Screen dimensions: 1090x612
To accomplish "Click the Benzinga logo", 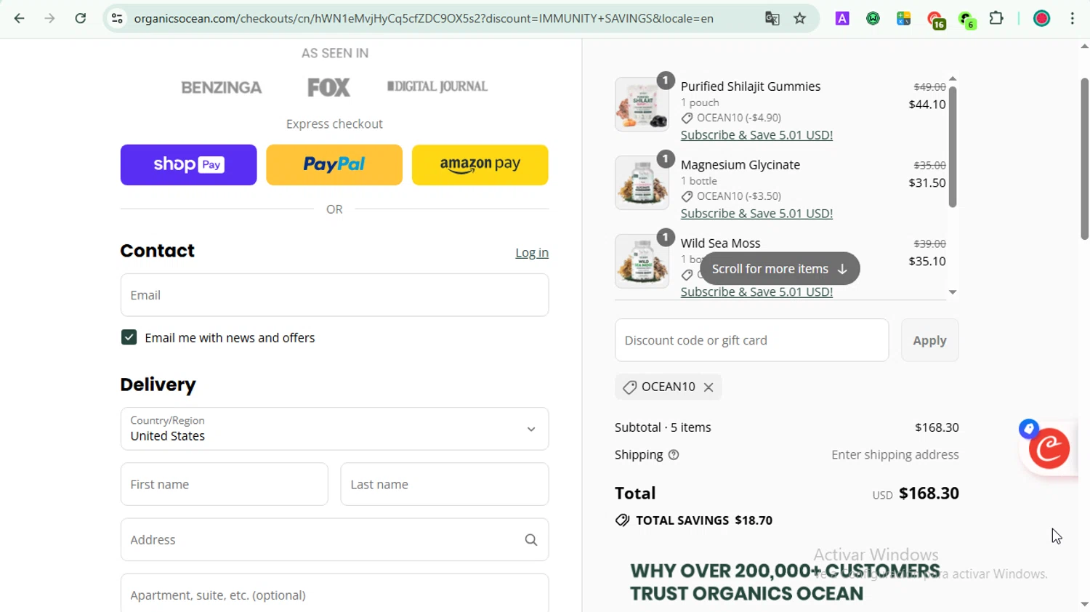I will click(x=222, y=87).
